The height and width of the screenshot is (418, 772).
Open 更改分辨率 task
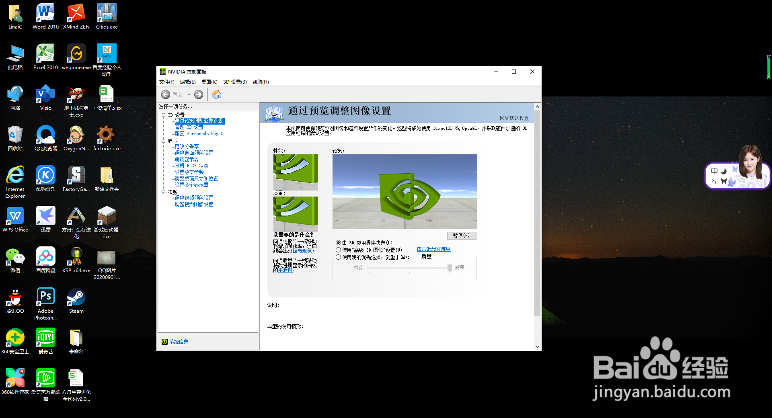[x=187, y=146]
